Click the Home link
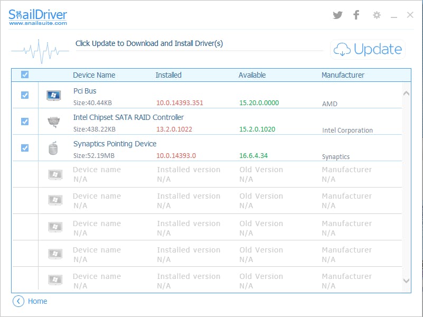423x317 pixels. [x=37, y=301]
